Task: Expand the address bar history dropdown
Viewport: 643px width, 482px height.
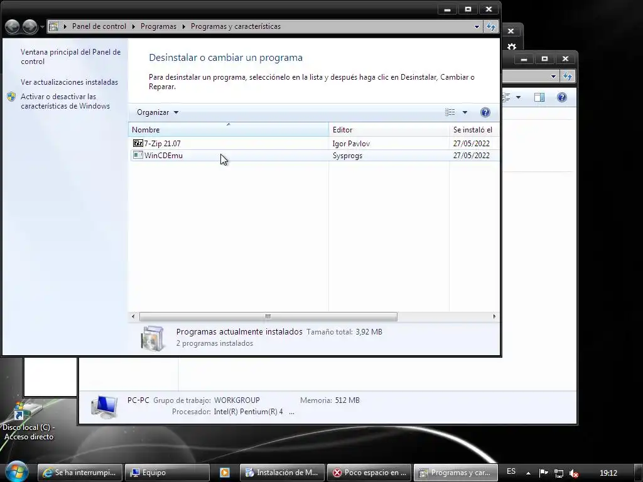Action: pyautogui.click(x=477, y=26)
